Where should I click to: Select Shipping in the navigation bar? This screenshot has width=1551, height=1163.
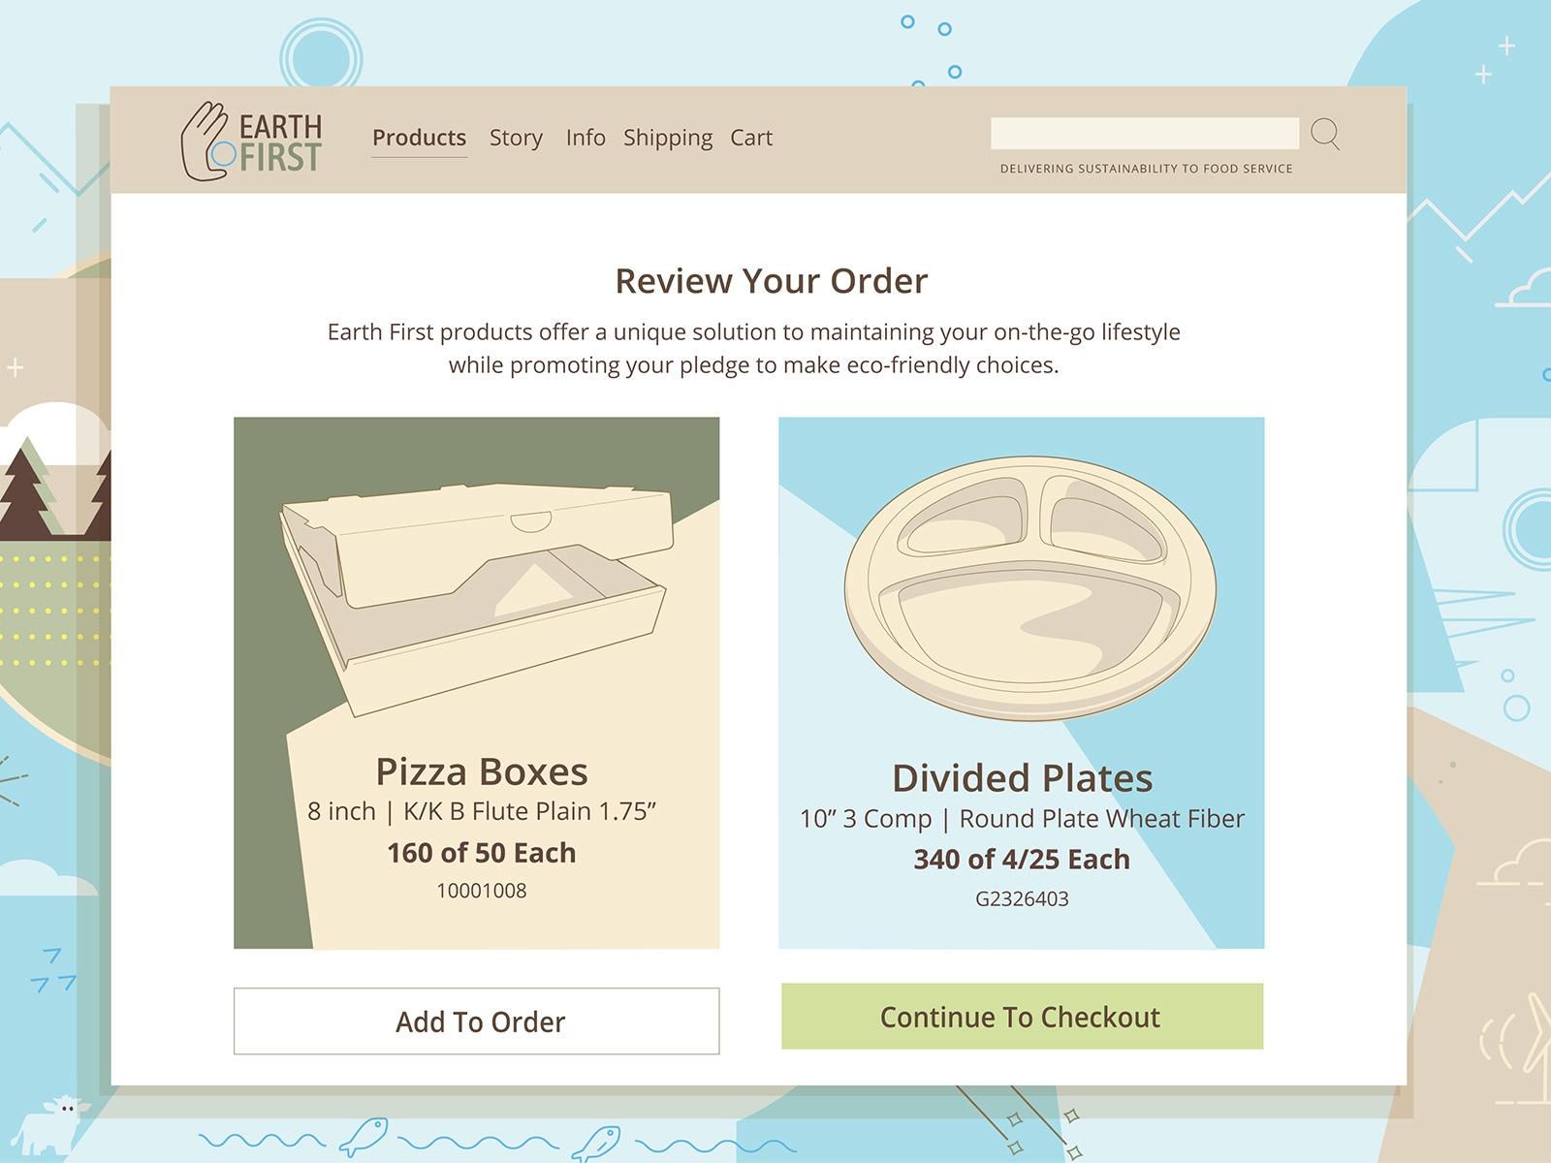coord(668,138)
